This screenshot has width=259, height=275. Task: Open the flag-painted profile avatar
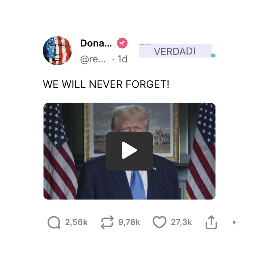point(57,51)
